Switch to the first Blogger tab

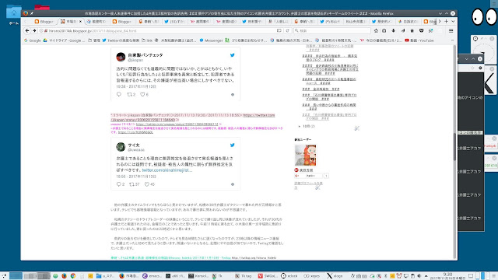click(x=44, y=22)
